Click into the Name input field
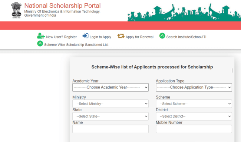 (x=110, y=129)
